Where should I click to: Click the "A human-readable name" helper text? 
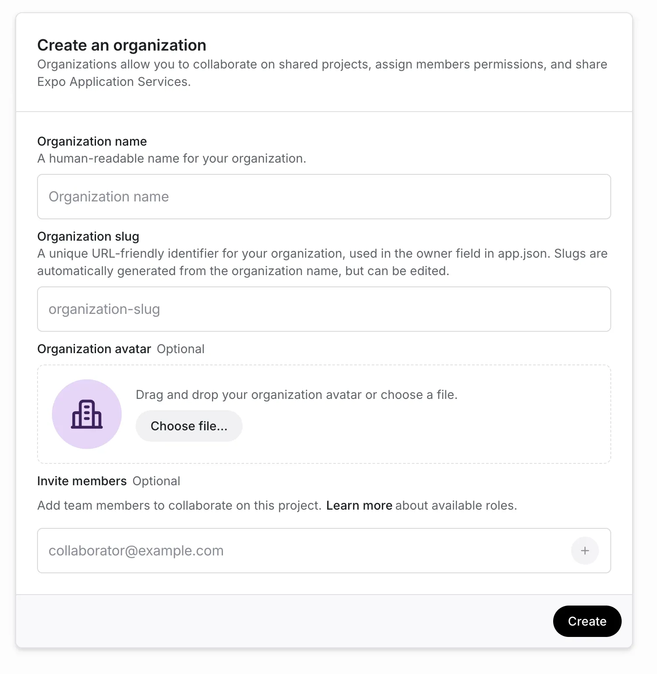click(172, 158)
